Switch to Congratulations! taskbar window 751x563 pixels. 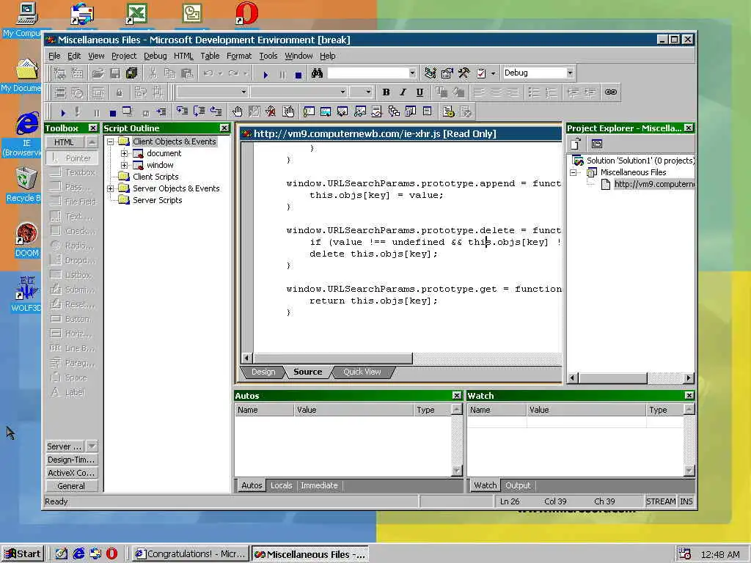(x=190, y=554)
